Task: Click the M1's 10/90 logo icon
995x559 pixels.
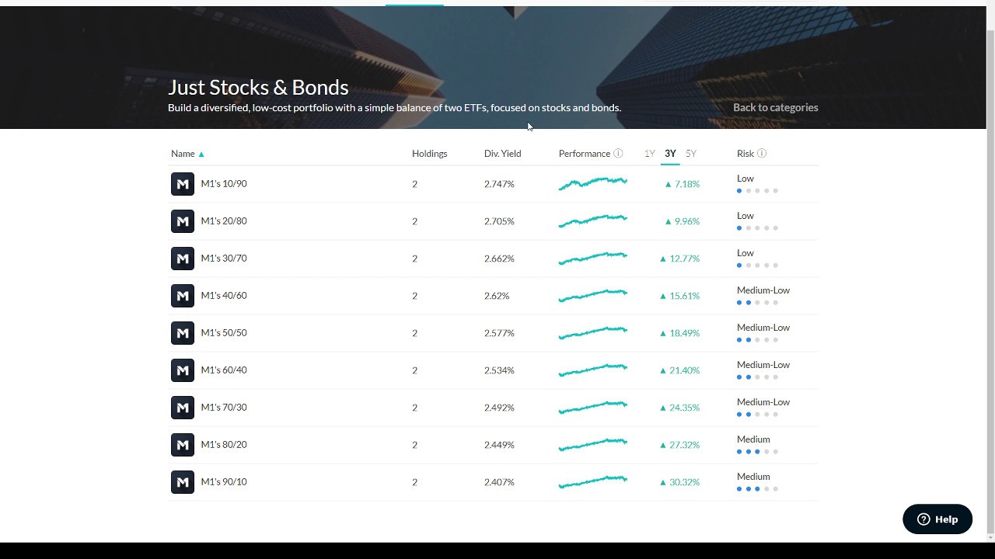Action: (183, 184)
